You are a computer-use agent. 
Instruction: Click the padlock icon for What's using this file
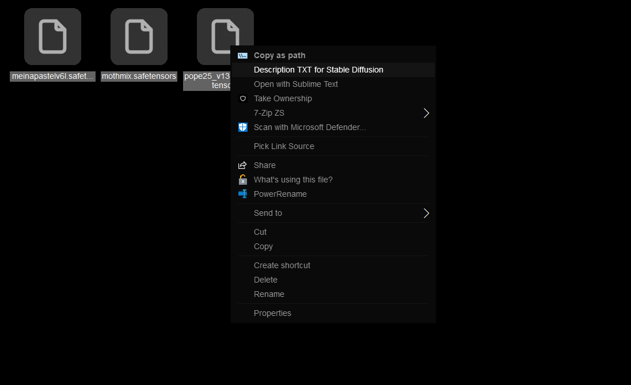[242, 180]
